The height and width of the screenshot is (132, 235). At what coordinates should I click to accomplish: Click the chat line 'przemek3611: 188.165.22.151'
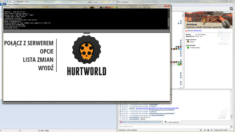(135, 117)
